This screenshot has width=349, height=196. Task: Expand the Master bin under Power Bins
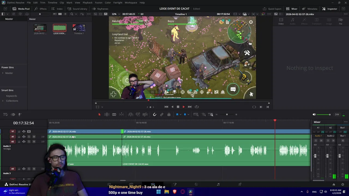3,73
